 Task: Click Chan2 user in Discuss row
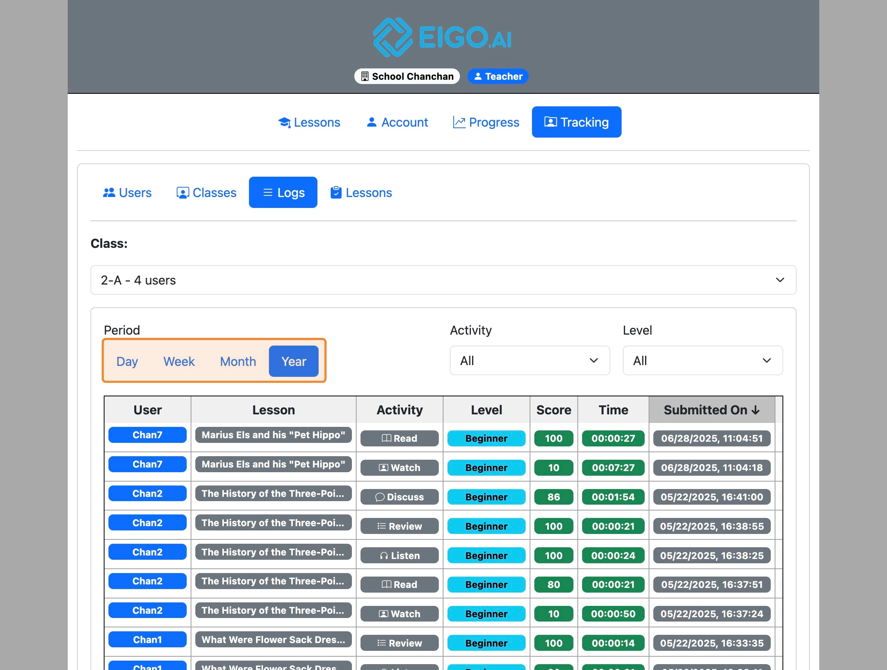coord(148,493)
